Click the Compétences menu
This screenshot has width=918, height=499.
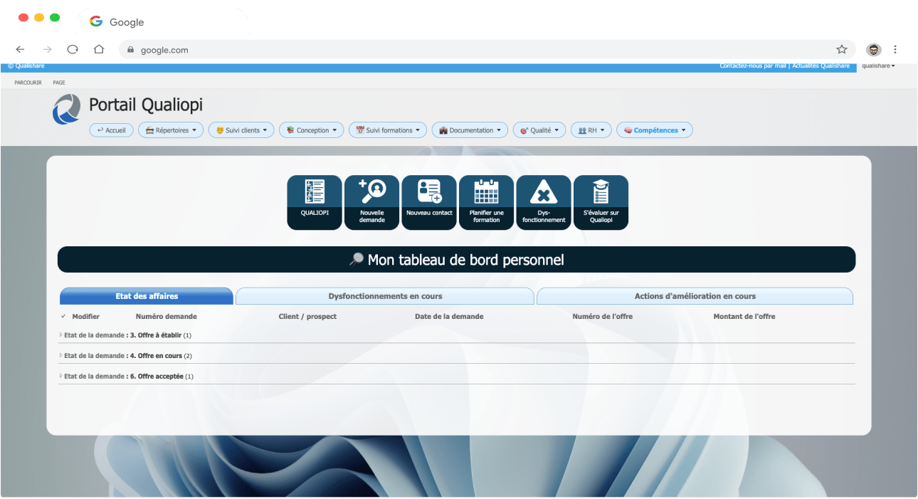(x=653, y=130)
